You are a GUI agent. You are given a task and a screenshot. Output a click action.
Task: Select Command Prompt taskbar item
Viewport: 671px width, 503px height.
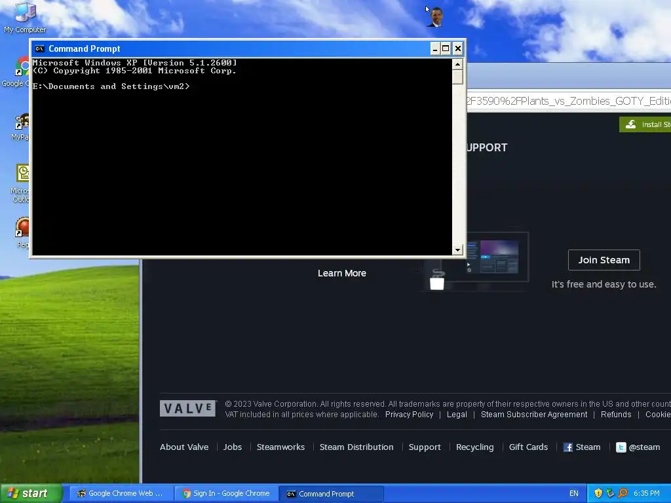pos(331,494)
